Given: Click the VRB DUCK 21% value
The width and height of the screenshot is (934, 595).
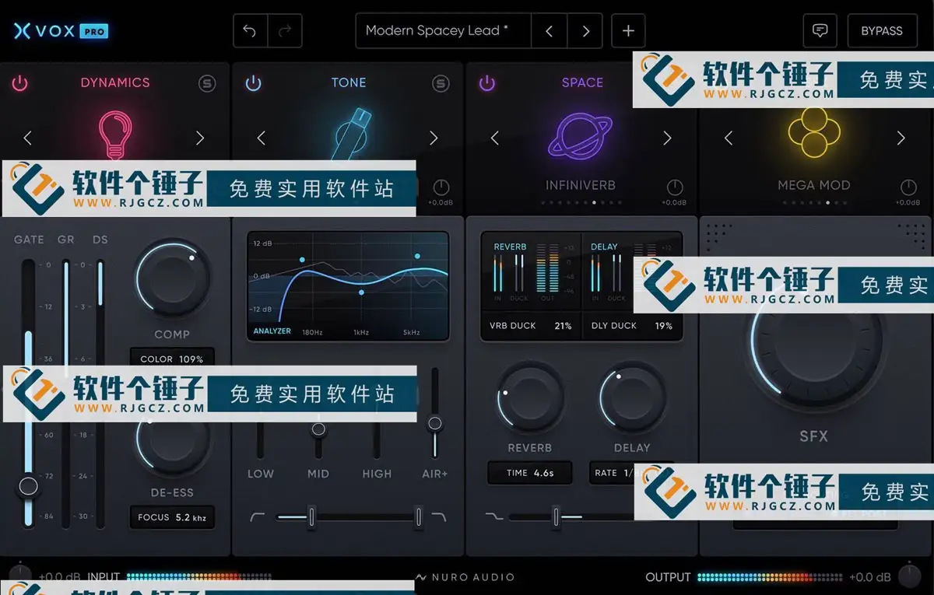Looking at the screenshot, I should (x=531, y=326).
